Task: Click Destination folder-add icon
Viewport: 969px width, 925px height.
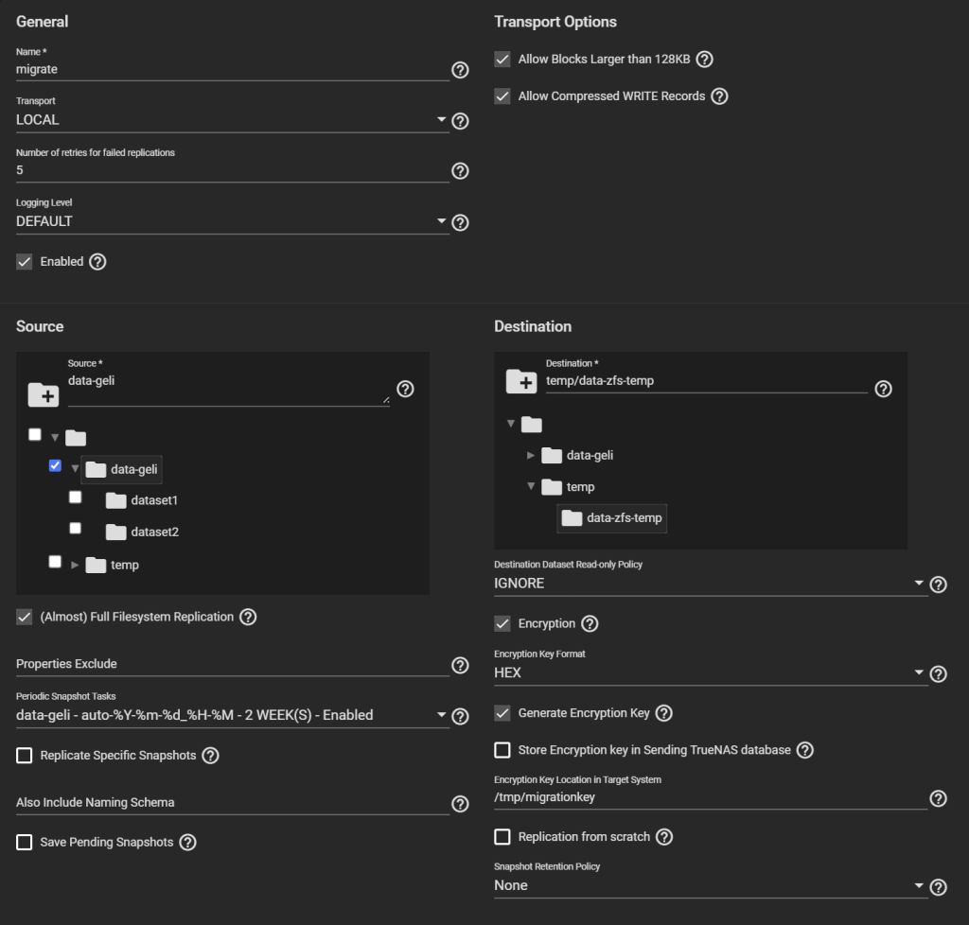Action: click(521, 381)
